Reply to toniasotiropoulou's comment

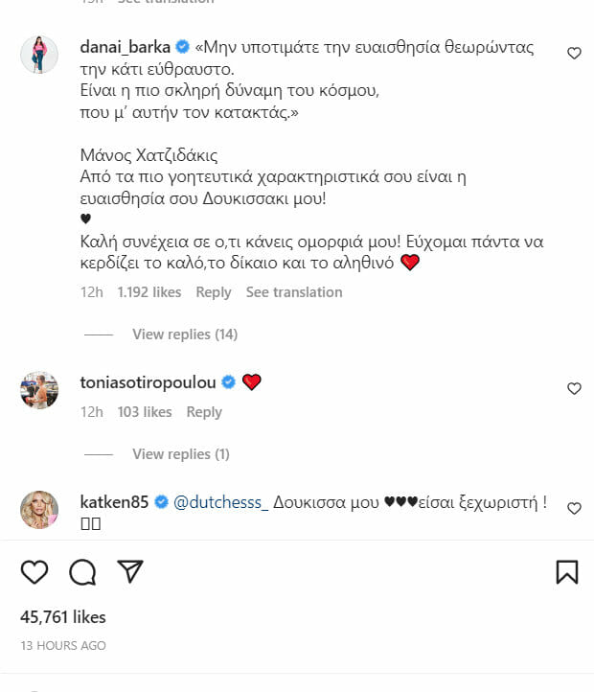click(204, 412)
